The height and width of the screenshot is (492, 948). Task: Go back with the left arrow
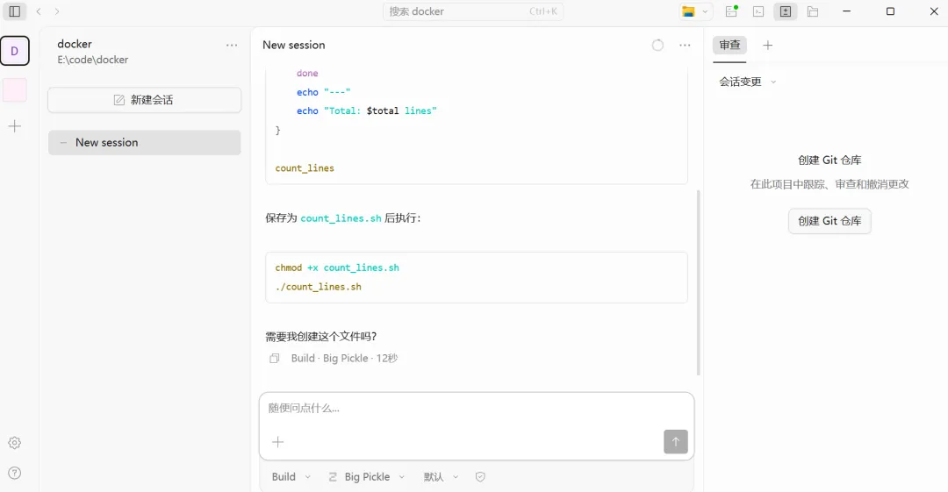click(x=39, y=11)
